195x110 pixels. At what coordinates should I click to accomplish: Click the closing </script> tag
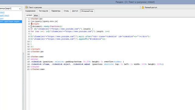[x=35, y=49]
